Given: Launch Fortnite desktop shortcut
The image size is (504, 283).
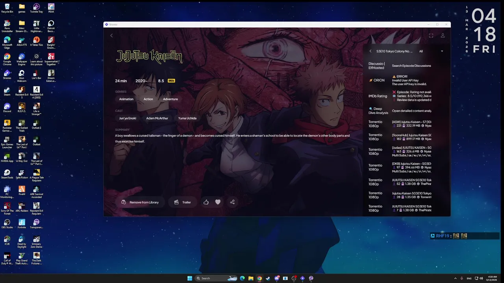Looking at the screenshot, I should [22, 223].
